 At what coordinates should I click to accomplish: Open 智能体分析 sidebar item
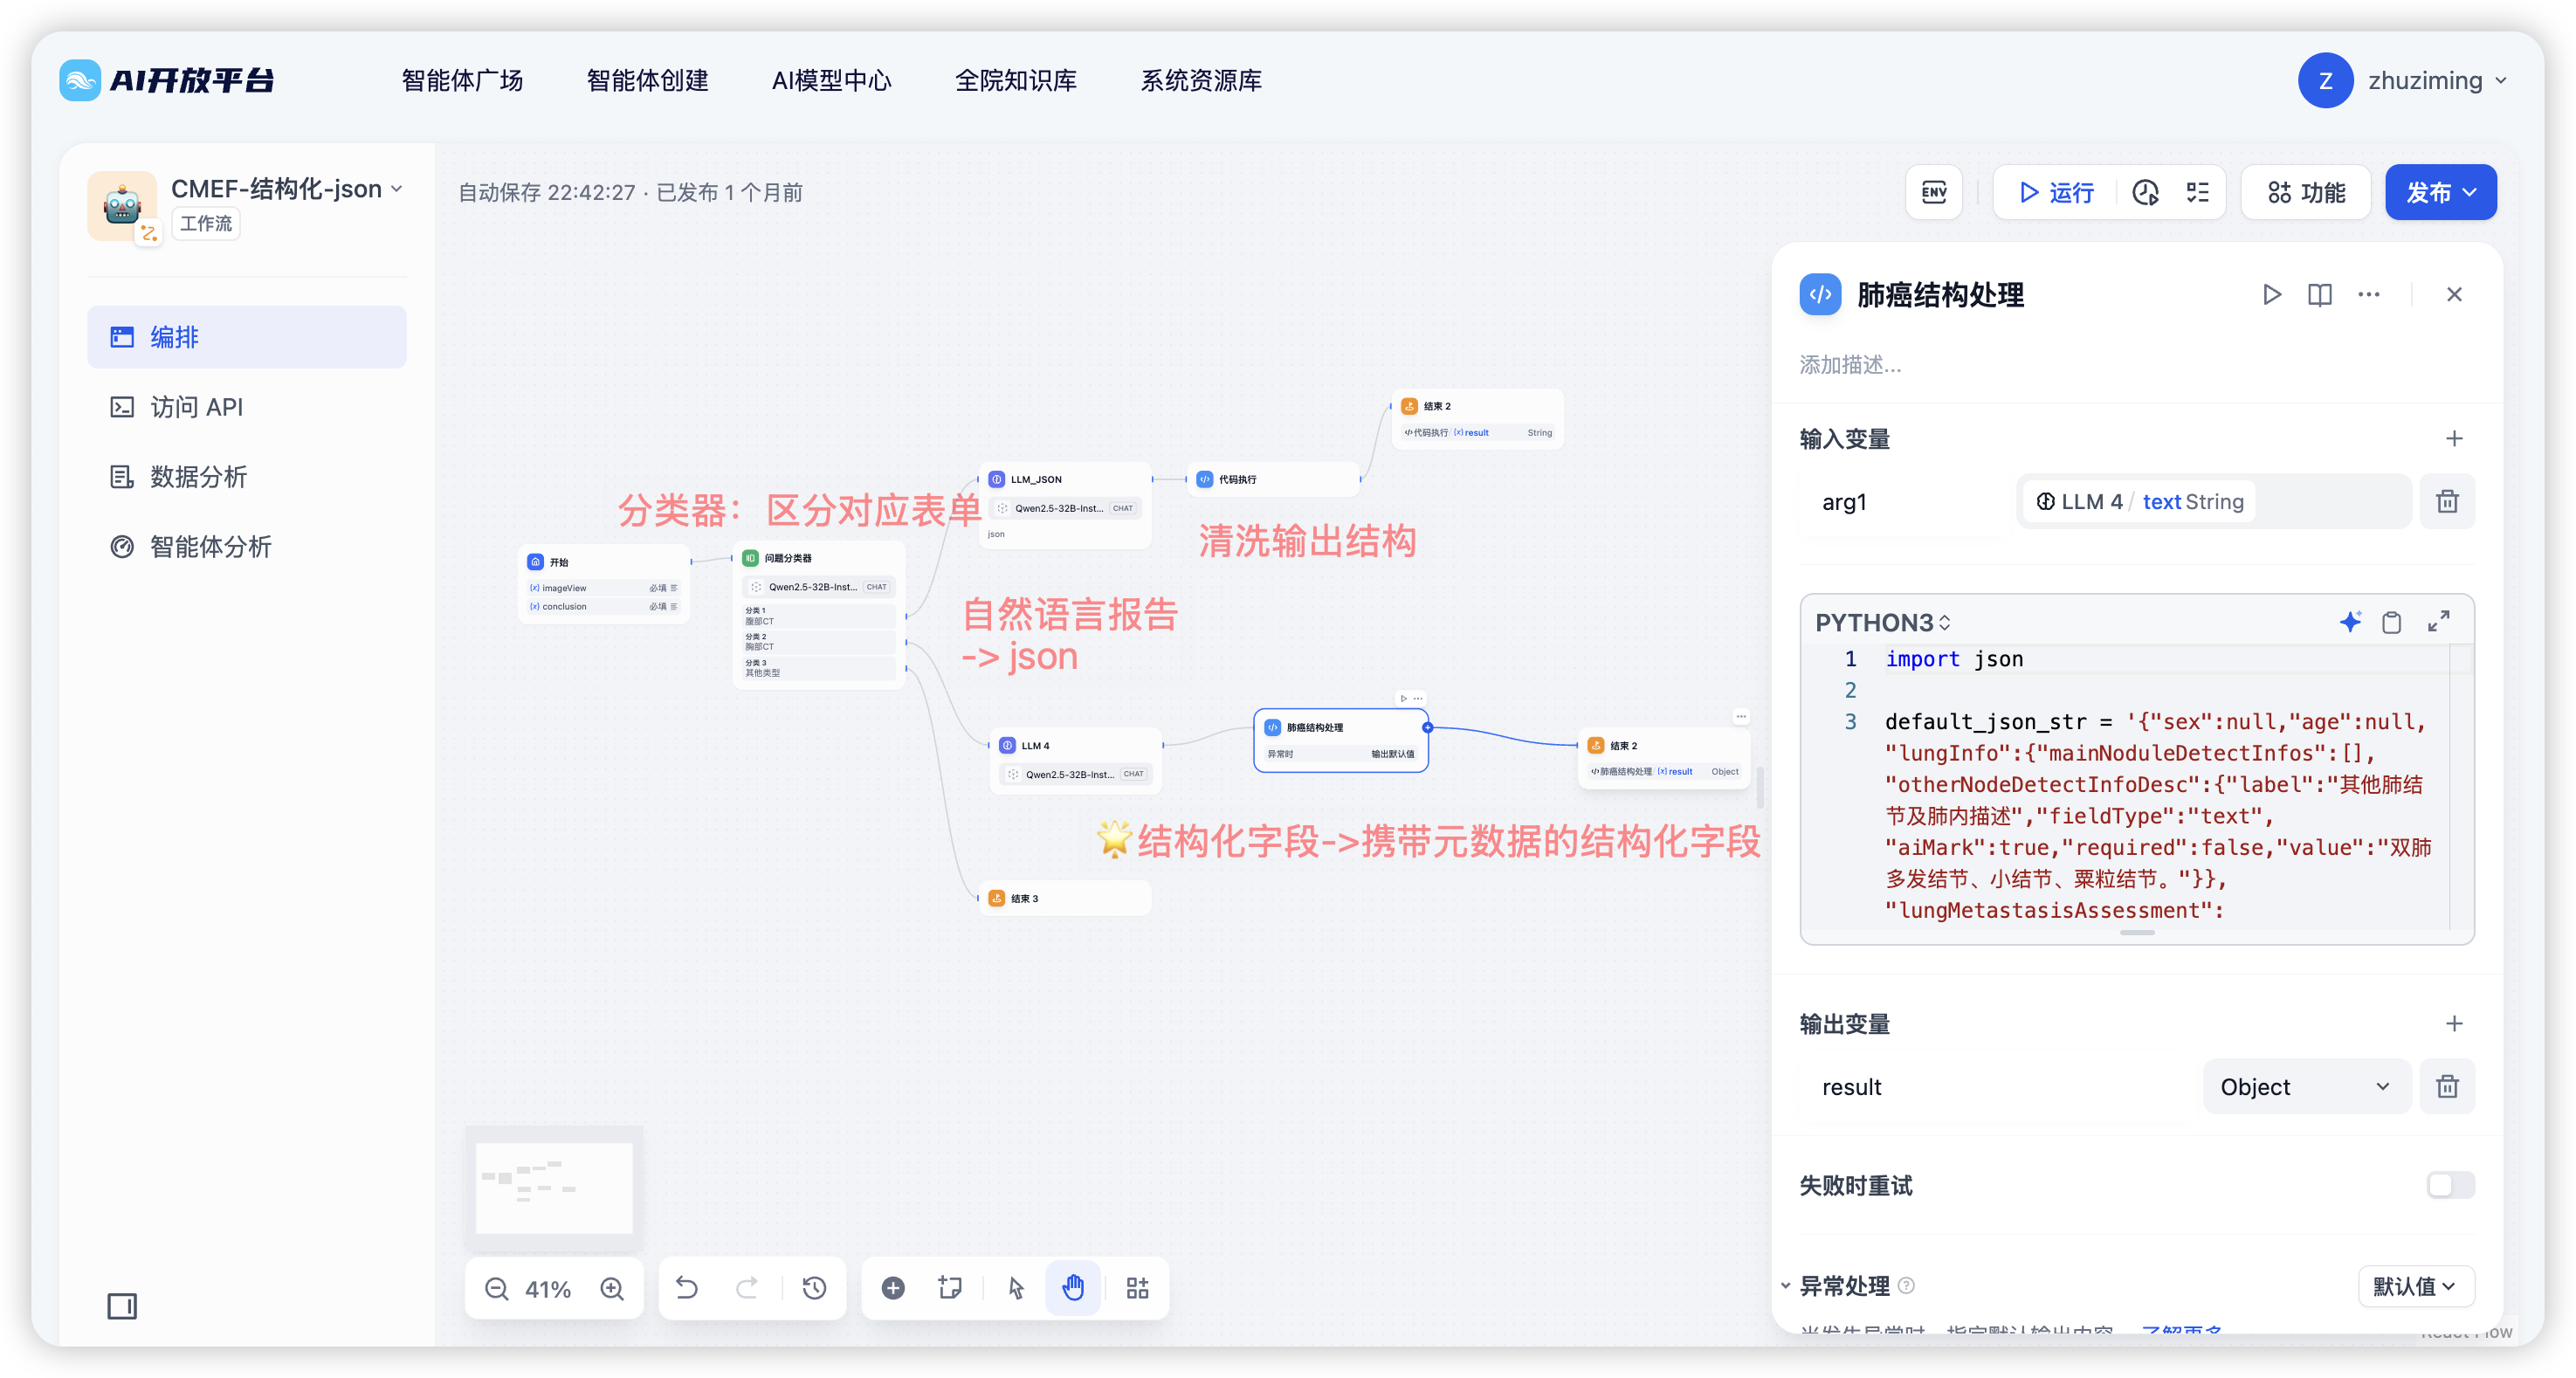pos(247,547)
